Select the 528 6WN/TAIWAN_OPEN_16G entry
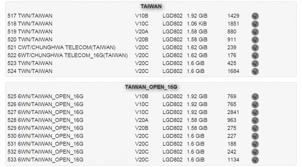 45,120
